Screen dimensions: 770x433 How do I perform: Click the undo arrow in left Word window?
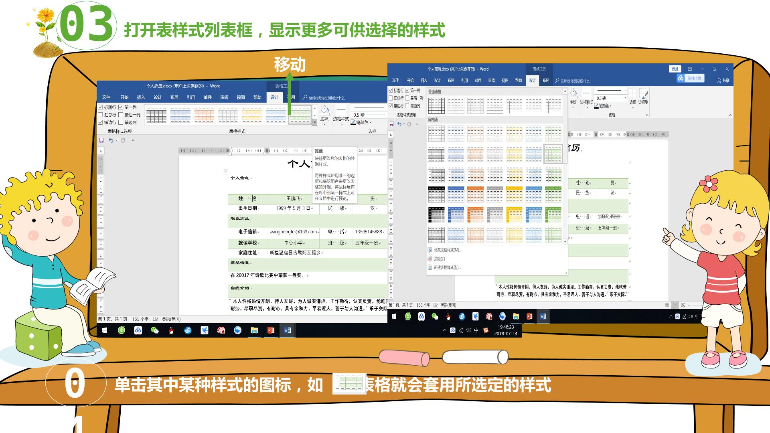coord(111,140)
